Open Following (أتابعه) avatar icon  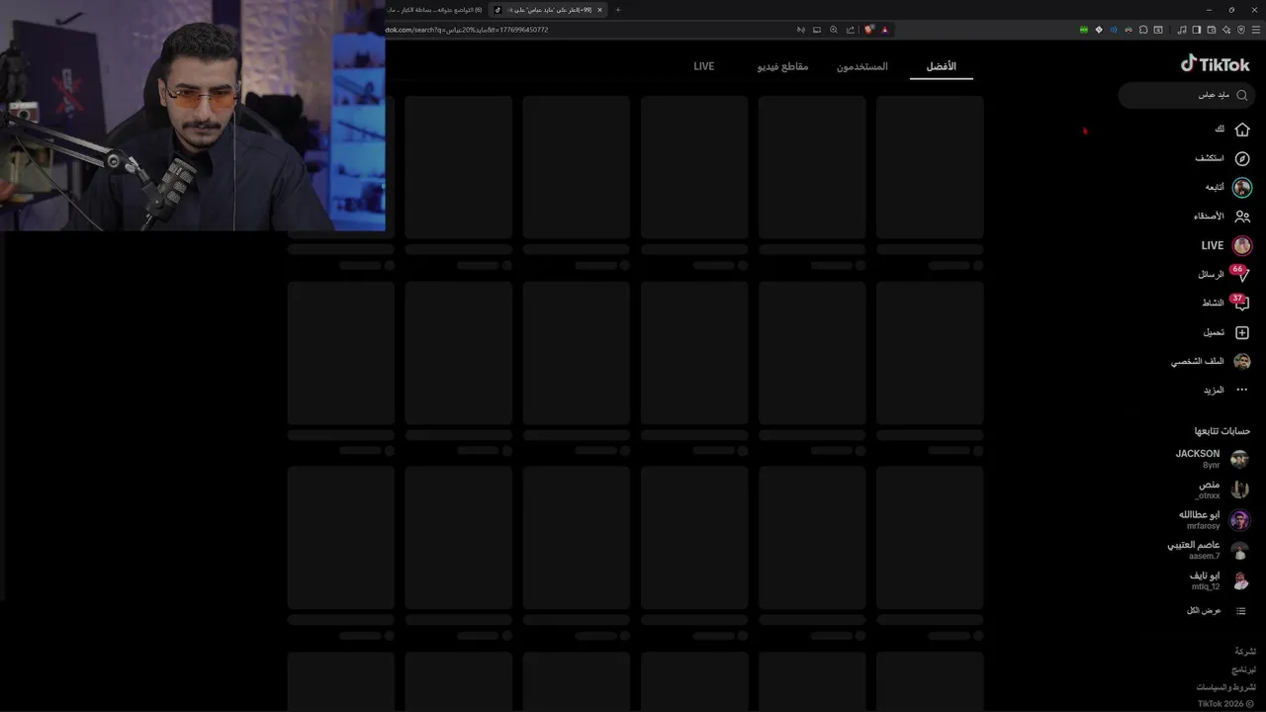click(x=1242, y=187)
